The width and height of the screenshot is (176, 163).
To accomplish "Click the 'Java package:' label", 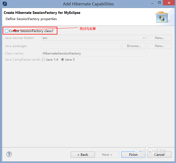I will pos(16,46).
